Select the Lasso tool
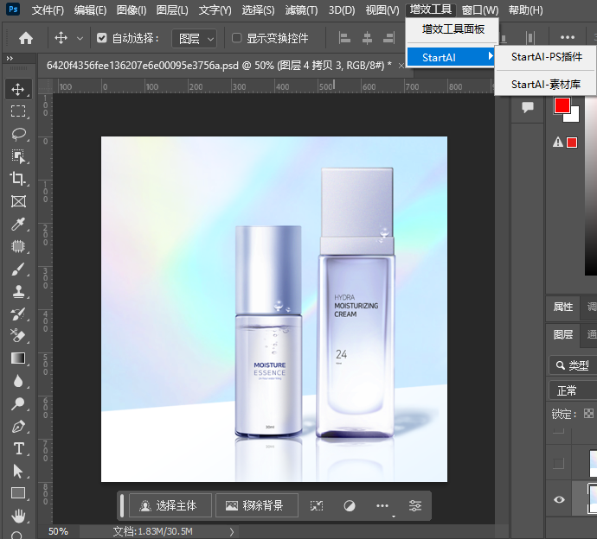Viewport: 597px width, 539px height. coord(19,134)
